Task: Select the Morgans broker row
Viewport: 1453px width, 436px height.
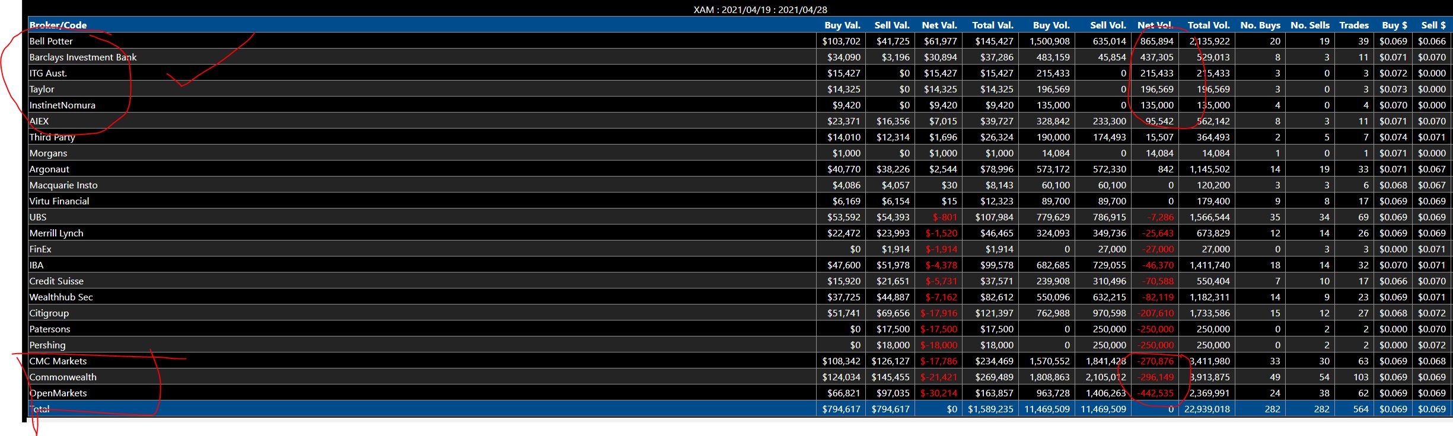Action: pos(738,153)
